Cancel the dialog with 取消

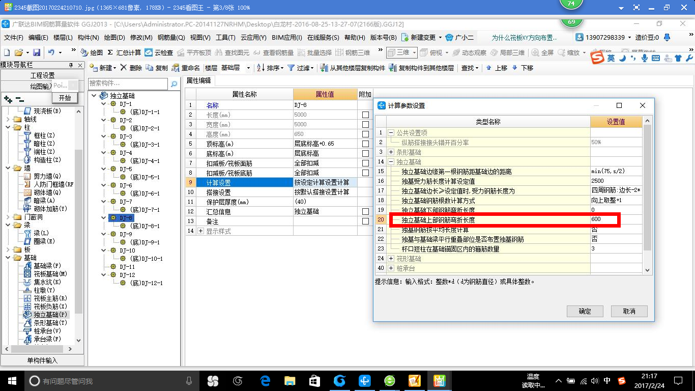pos(629,311)
